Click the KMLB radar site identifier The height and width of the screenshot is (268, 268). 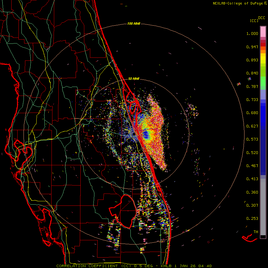(x=167, y=266)
